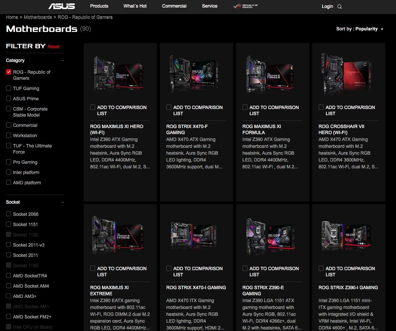Viewport: 396px width, 331px height.
Task: Click the ROG STRIX X470-F GAMING title
Action: click(187, 129)
